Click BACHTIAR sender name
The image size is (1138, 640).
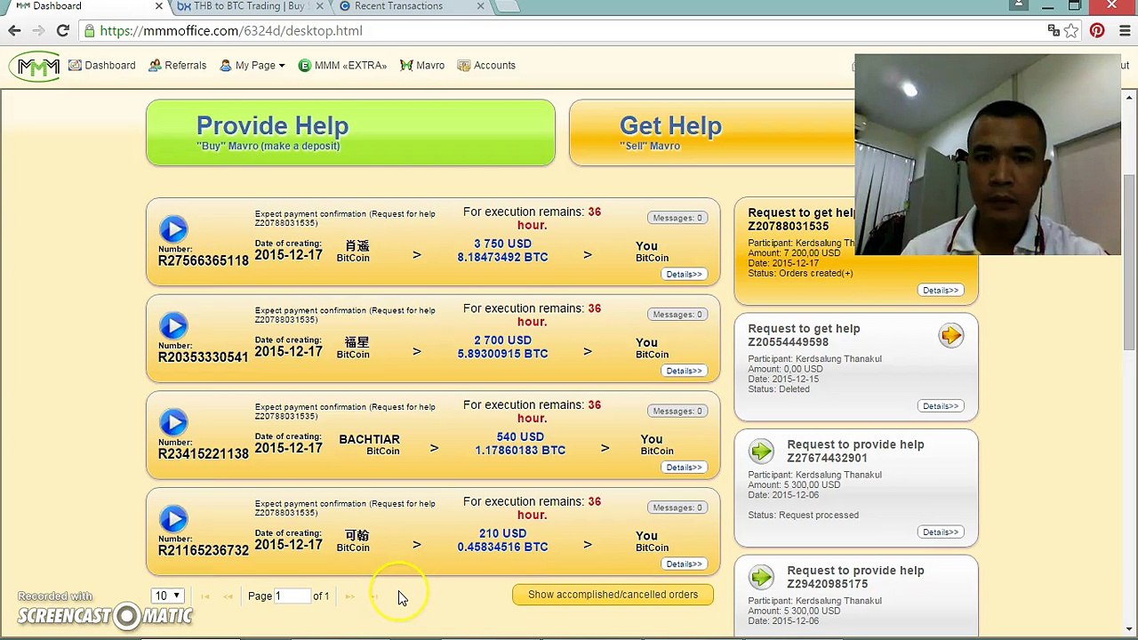369,439
